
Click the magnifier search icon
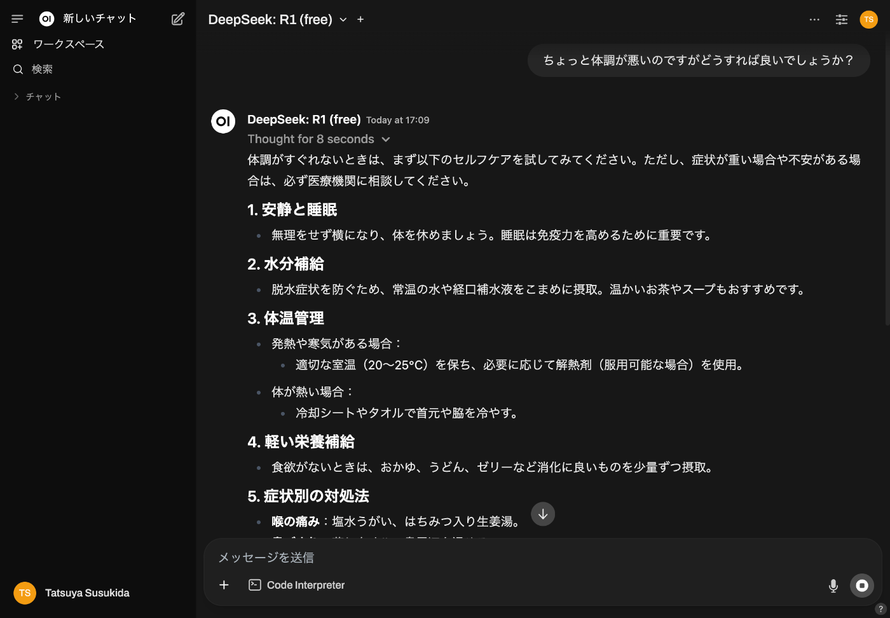click(18, 69)
